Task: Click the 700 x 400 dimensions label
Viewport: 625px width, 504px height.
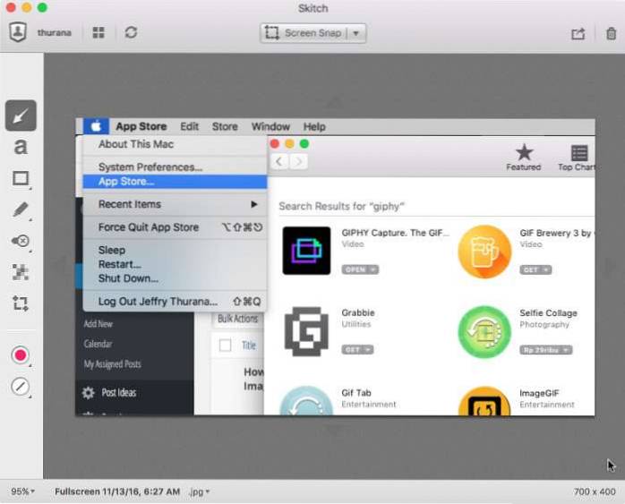Action: click(595, 491)
